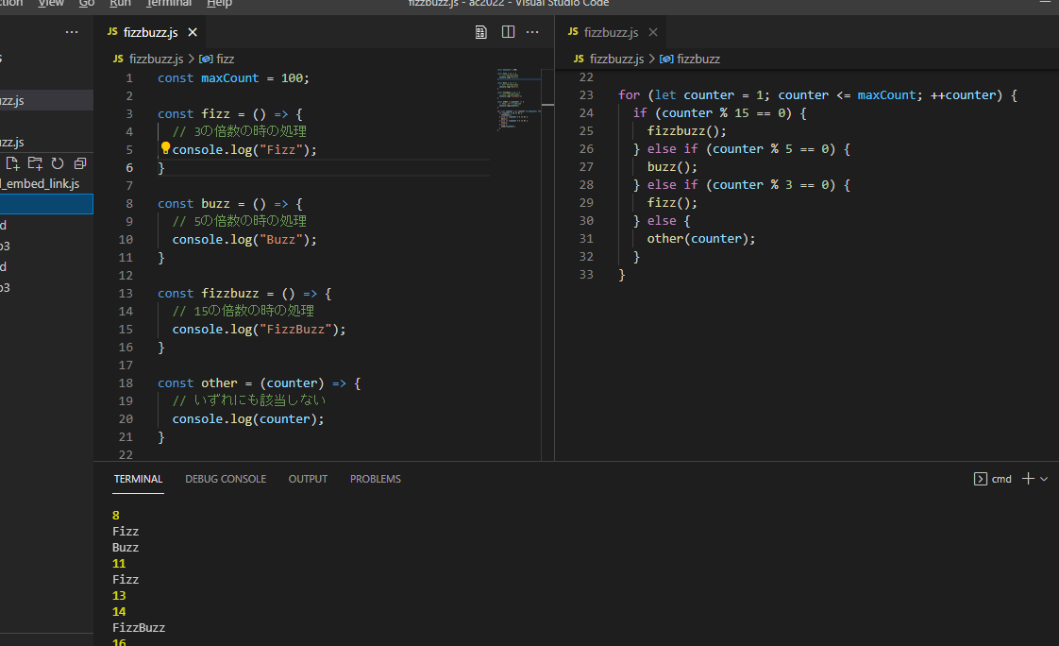Click the lightbulb quick-fix icon
The width and height of the screenshot is (1059, 646).
[x=165, y=148]
